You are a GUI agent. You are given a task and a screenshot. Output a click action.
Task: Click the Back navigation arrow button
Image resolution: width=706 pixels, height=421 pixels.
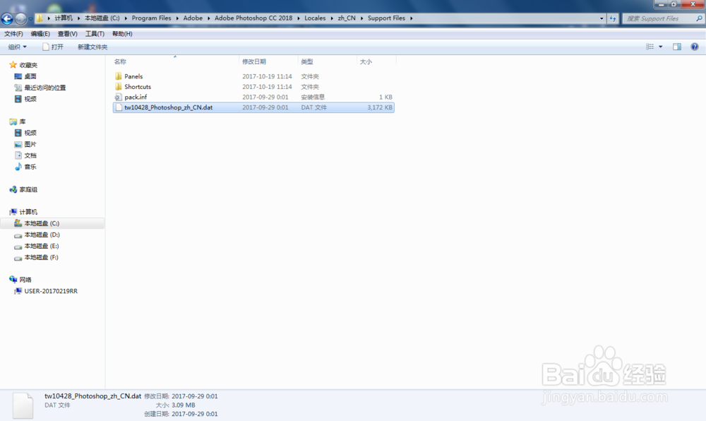point(7,18)
